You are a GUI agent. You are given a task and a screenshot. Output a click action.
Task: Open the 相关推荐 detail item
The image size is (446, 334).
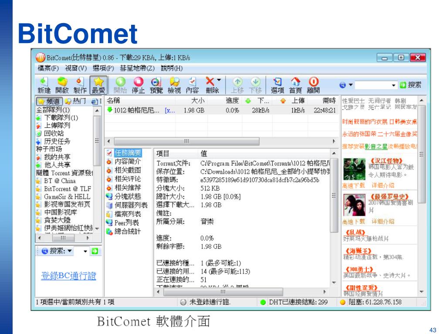pyautogui.click(x=128, y=188)
